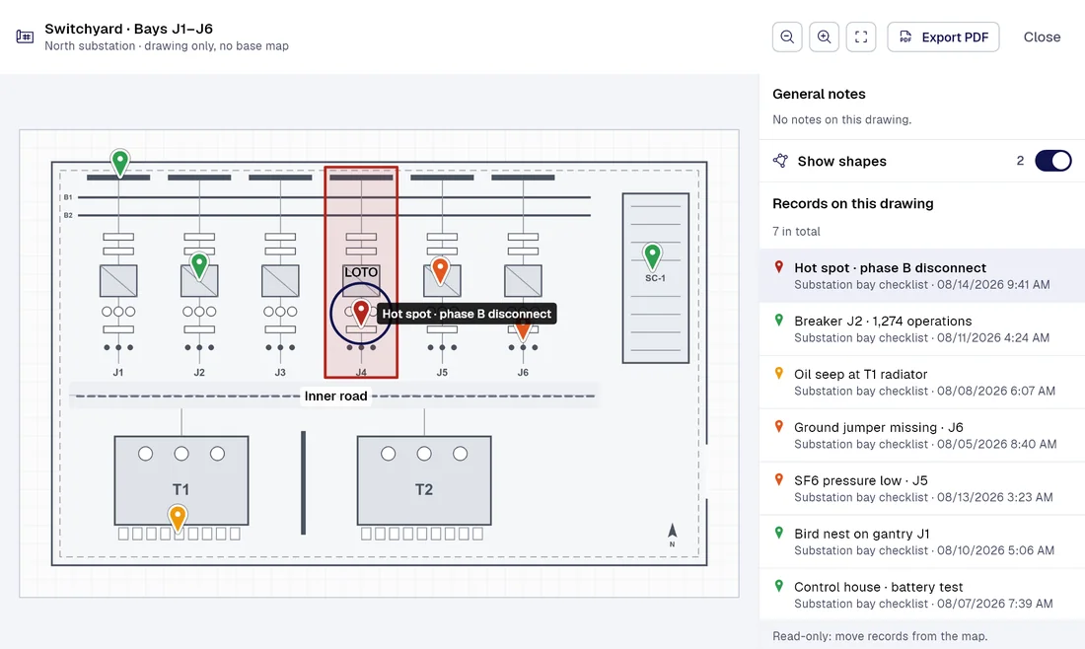Open Oil seep at T1 radiator record

tap(921, 382)
